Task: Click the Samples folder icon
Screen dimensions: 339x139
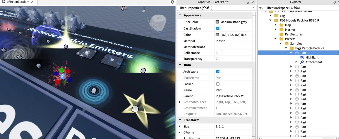Action: 286,44
